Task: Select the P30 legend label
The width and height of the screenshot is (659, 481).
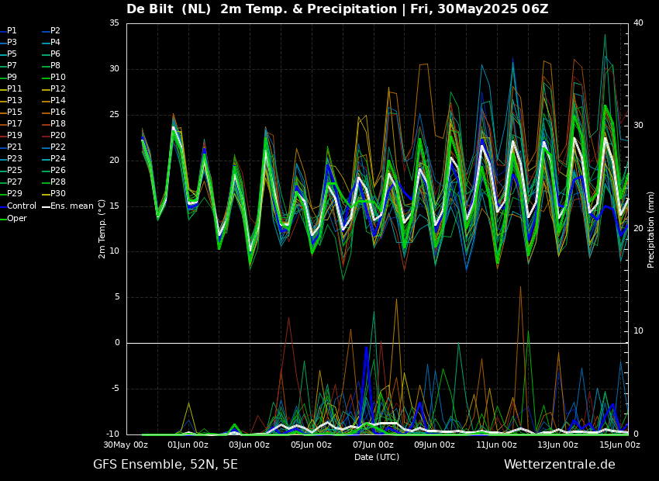Action: [58, 194]
